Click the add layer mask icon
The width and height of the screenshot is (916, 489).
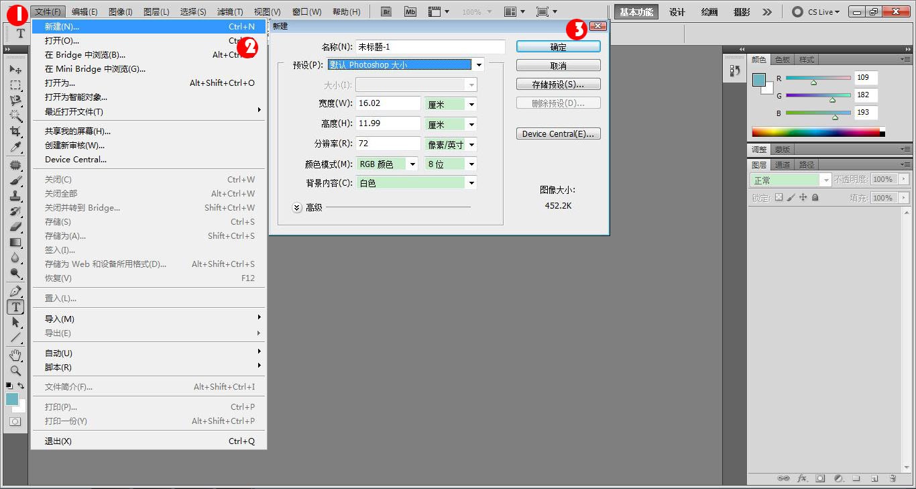[820, 478]
